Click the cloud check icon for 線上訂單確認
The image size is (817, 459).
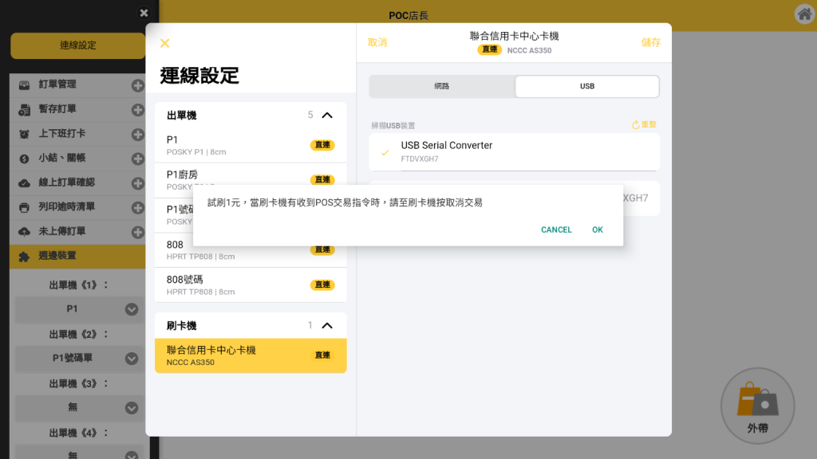pos(24,183)
